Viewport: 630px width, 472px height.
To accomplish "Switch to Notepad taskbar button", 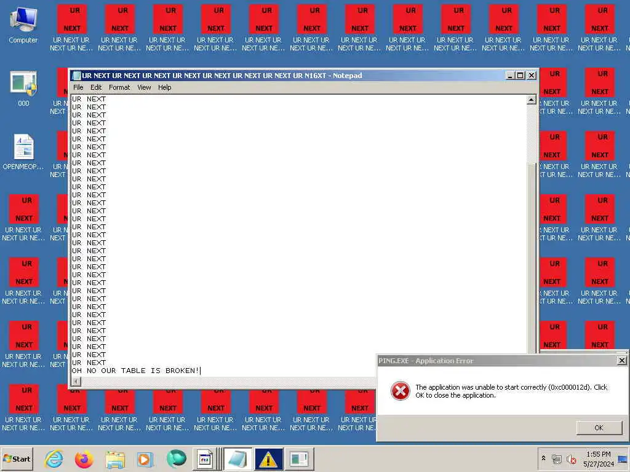I will pos(238,458).
